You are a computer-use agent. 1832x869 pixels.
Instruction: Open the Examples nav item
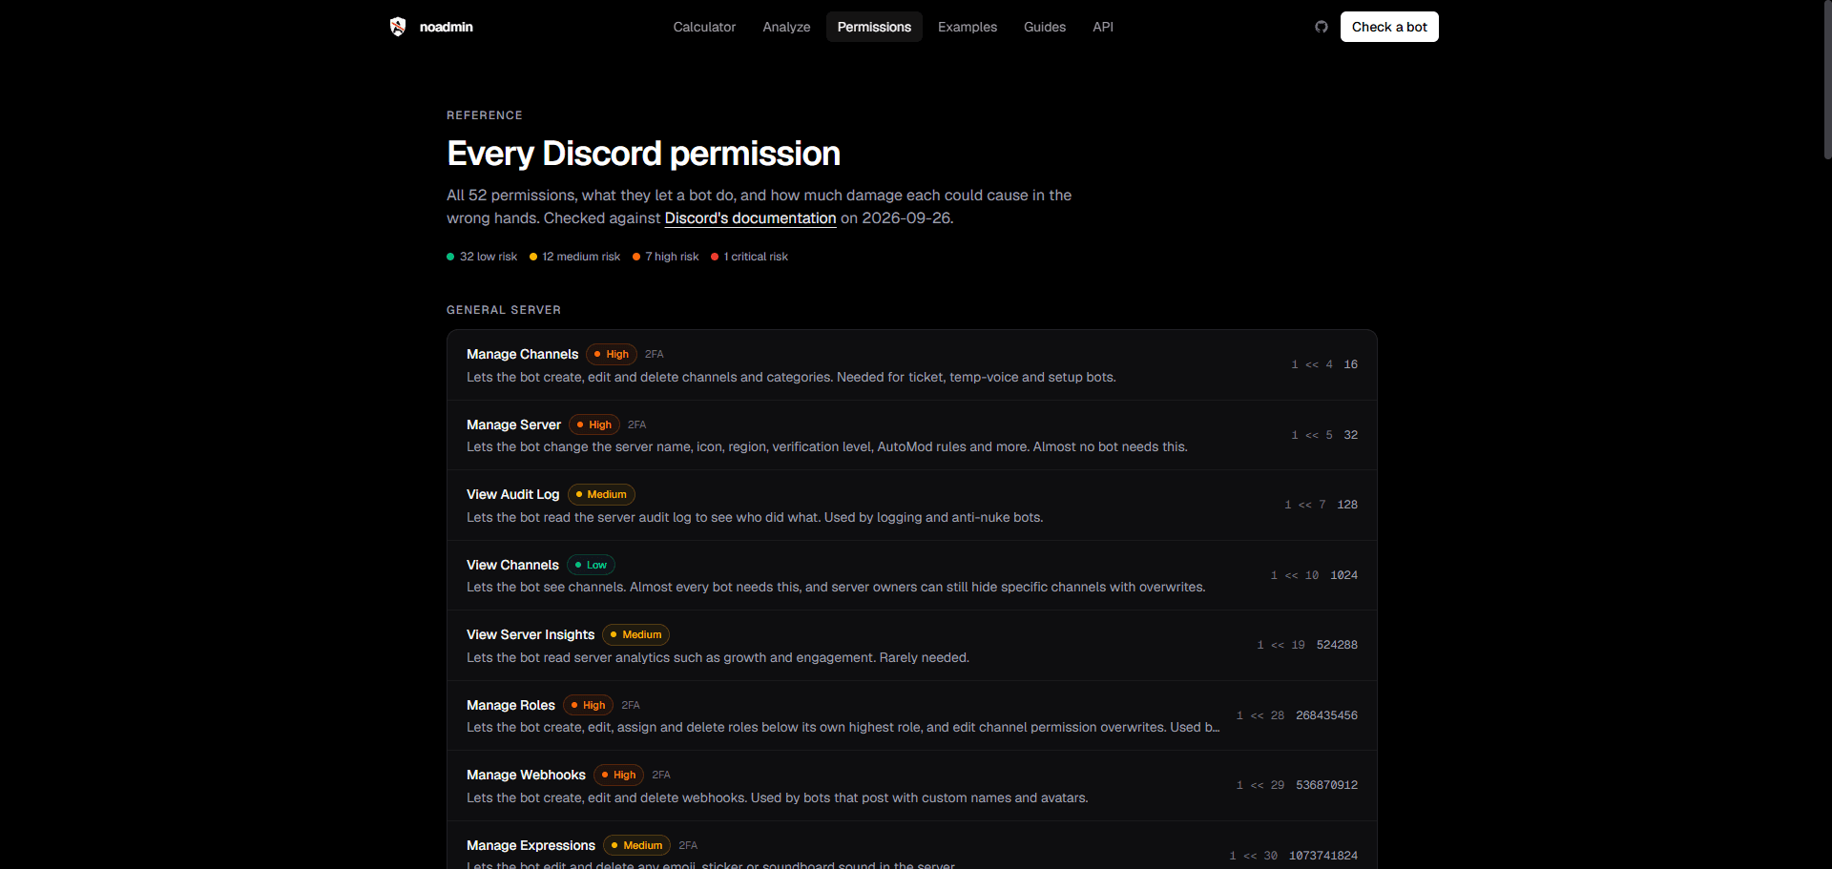click(968, 27)
